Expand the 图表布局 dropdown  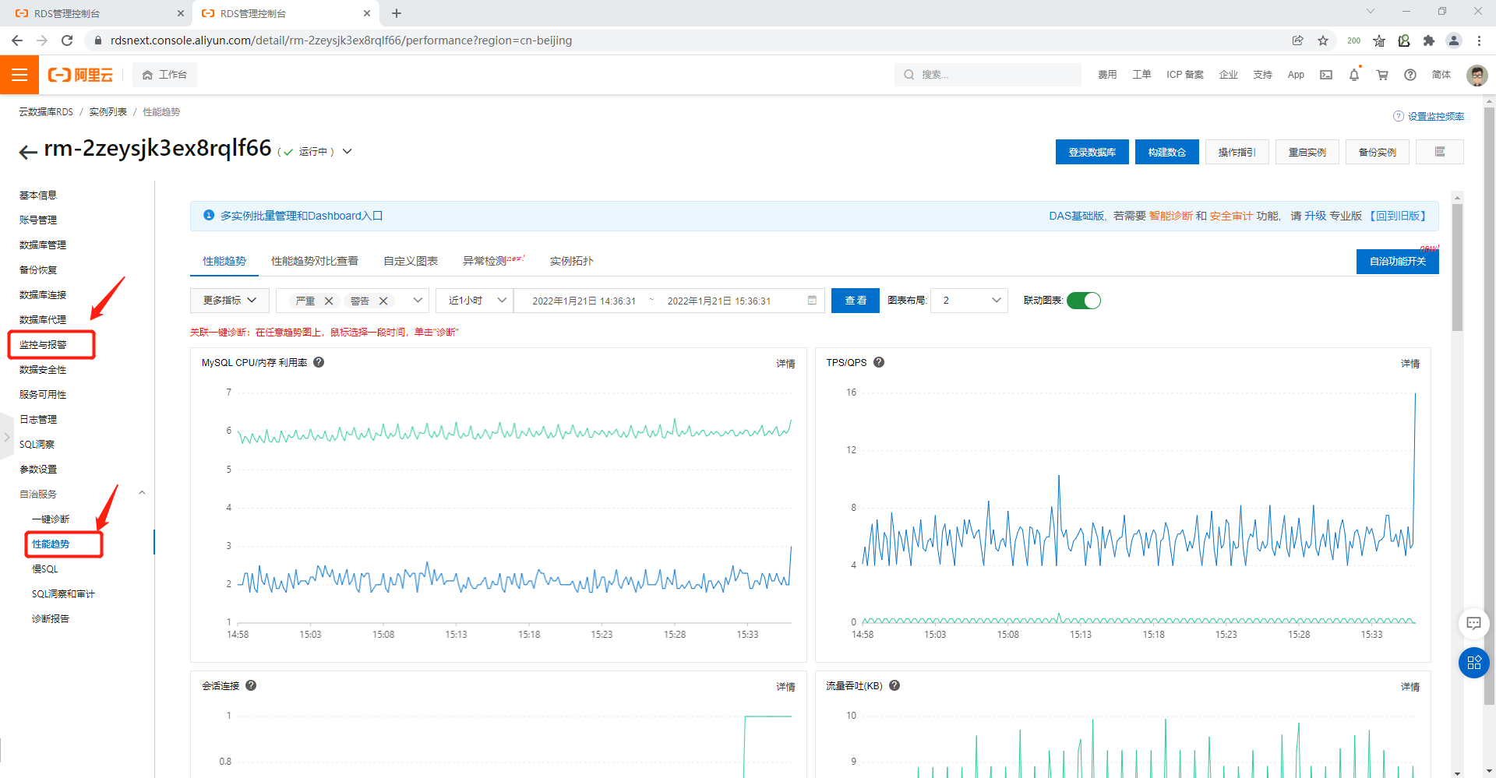(x=969, y=301)
